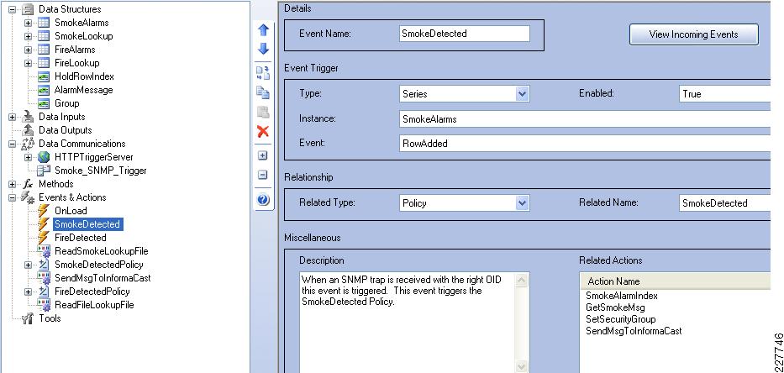
Task: Click the Data Outputs icon
Action: (28, 130)
